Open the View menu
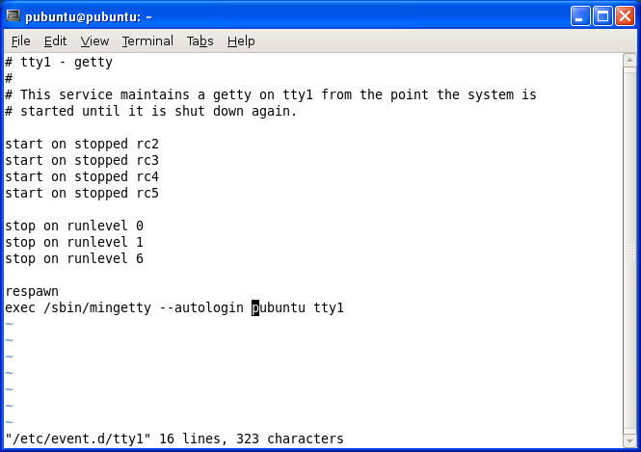 tap(94, 40)
